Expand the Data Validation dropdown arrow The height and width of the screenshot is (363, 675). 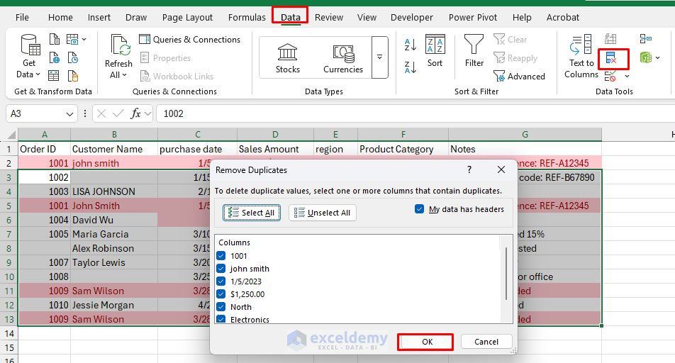point(627,77)
